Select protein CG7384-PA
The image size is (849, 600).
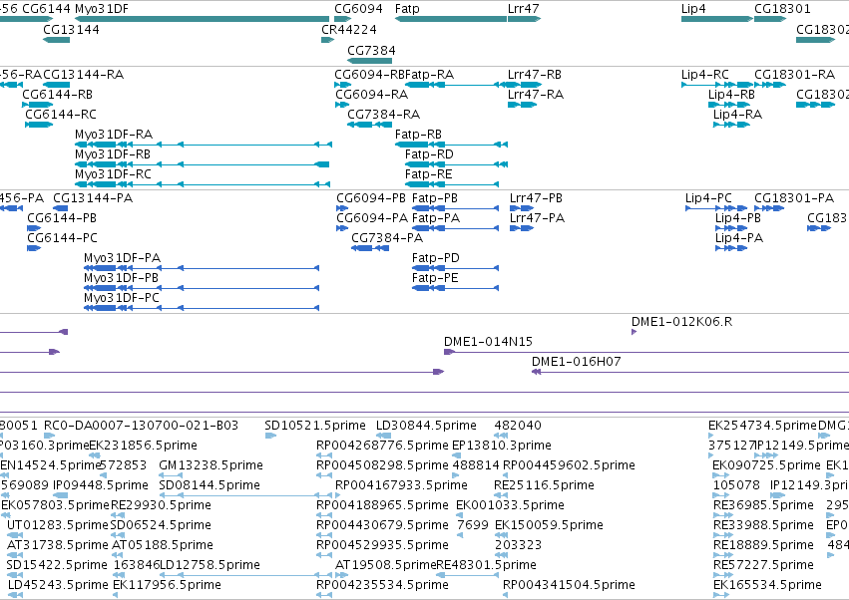click(x=370, y=248)
